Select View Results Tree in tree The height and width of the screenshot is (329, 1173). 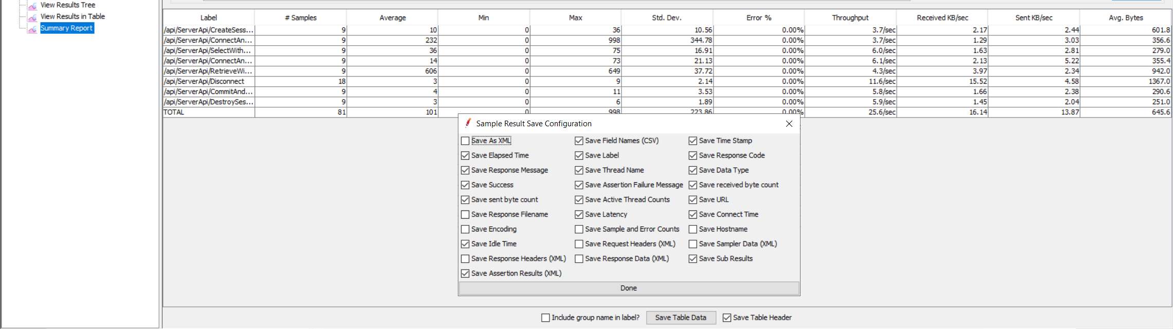pyautogui.click(x=67, y=5)
